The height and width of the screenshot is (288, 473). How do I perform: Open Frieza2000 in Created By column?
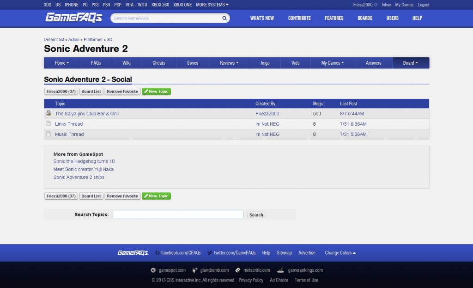[x=267, y=114]
